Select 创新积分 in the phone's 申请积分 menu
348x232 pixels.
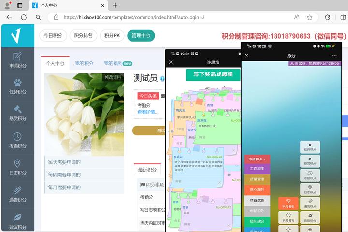click(x=257, y=211)
